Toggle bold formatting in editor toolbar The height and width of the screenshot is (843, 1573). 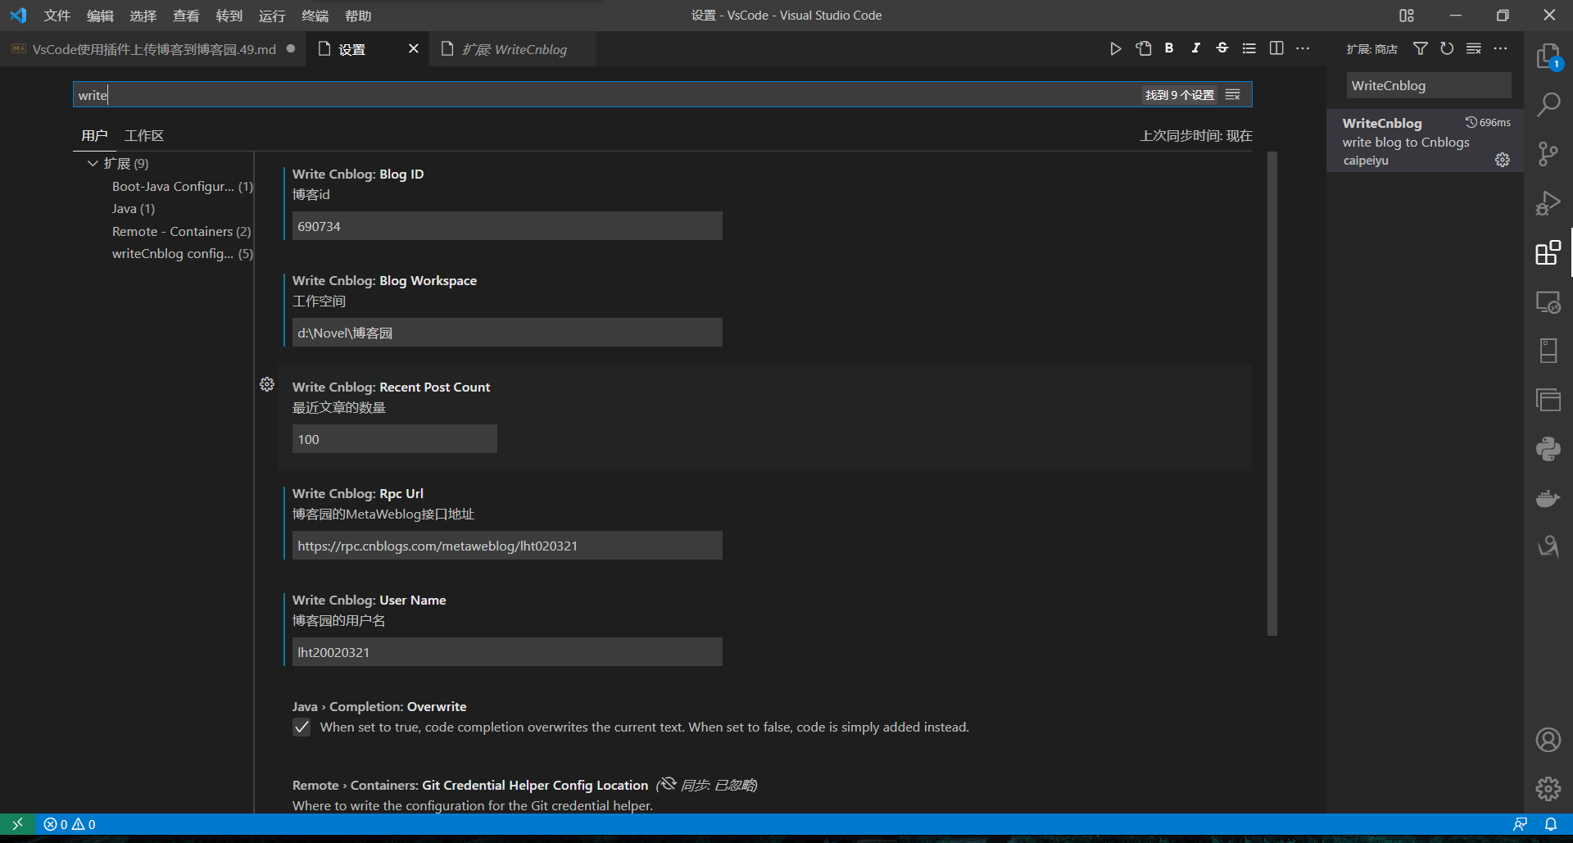1169,48
